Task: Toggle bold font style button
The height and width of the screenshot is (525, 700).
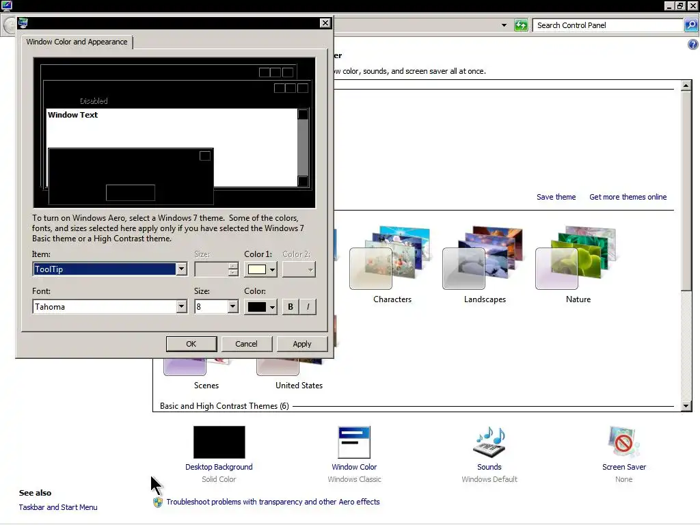Action: click(x=291, y=307)
